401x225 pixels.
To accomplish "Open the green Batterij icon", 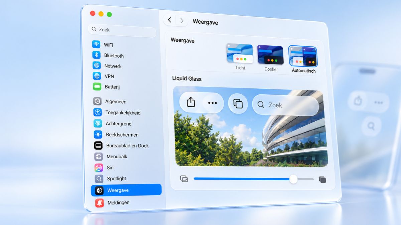I will click(97, 87).
